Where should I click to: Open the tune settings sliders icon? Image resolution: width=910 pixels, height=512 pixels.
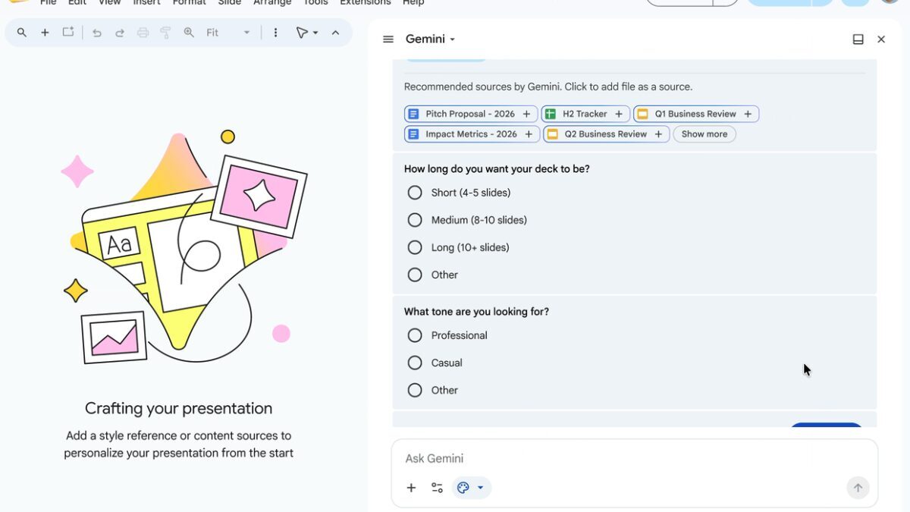pyautogui.click(x=437, y=488)
